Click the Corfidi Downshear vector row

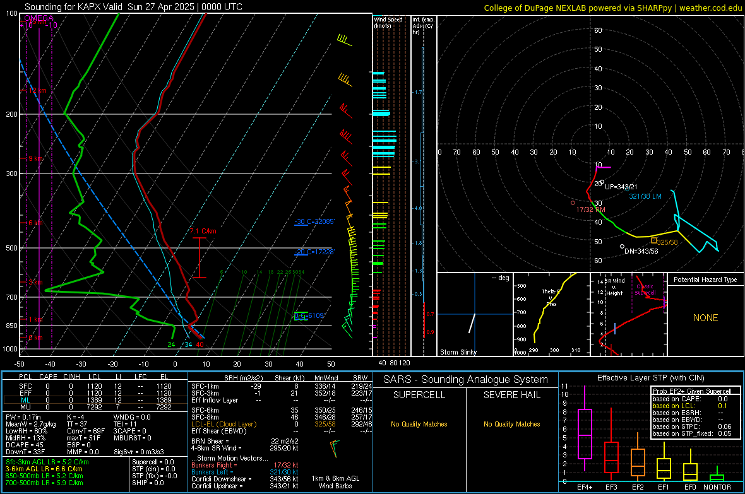coord(245,479)
